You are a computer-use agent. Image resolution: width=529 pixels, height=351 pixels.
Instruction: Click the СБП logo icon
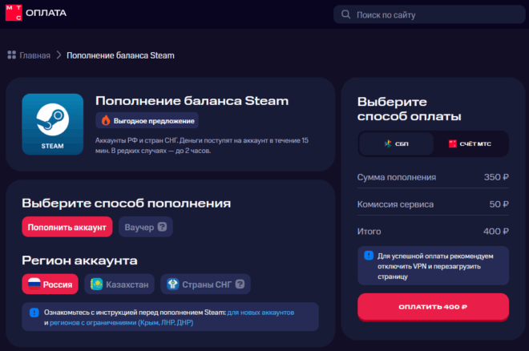pyautogui.click(x=388, y=143)
